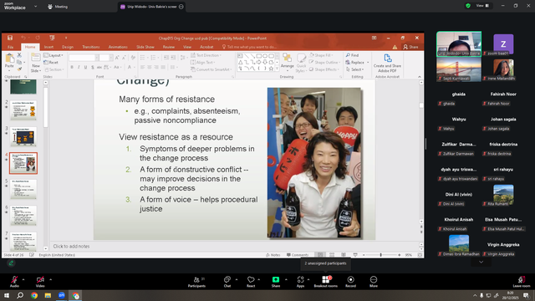Open the Zoom View layout button
The width and height of the screenshot is (535, 301).
pyautogui.click(x=482, y=6)
